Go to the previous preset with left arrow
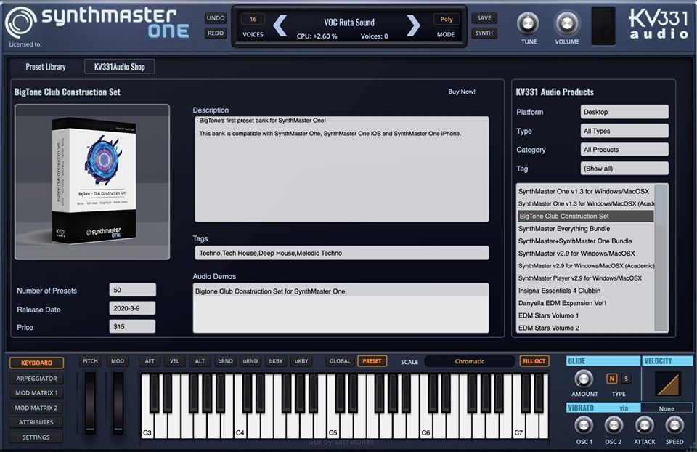This screenshot has width=697, height=452. pos(280,25)
